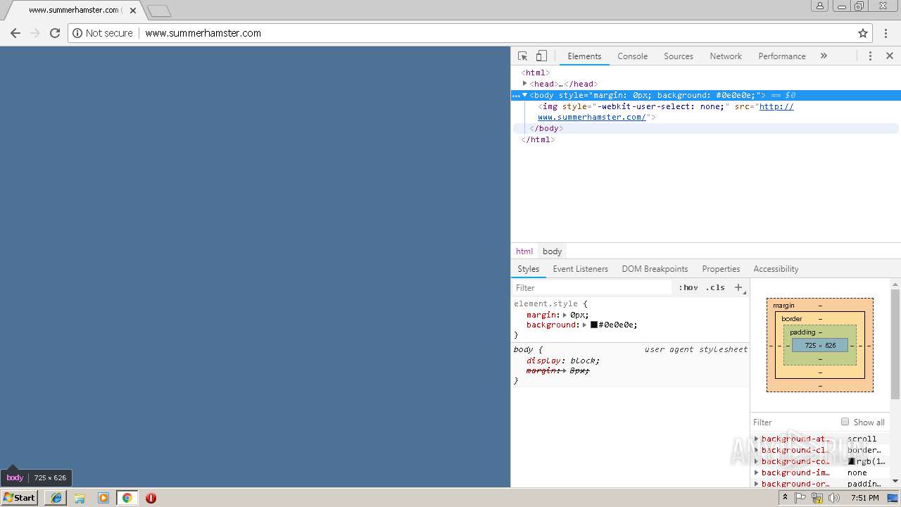Image resolution: width=901 pixels, height=507 pixels.
Task: Go back with the browser back arrow
Action: 15,33
